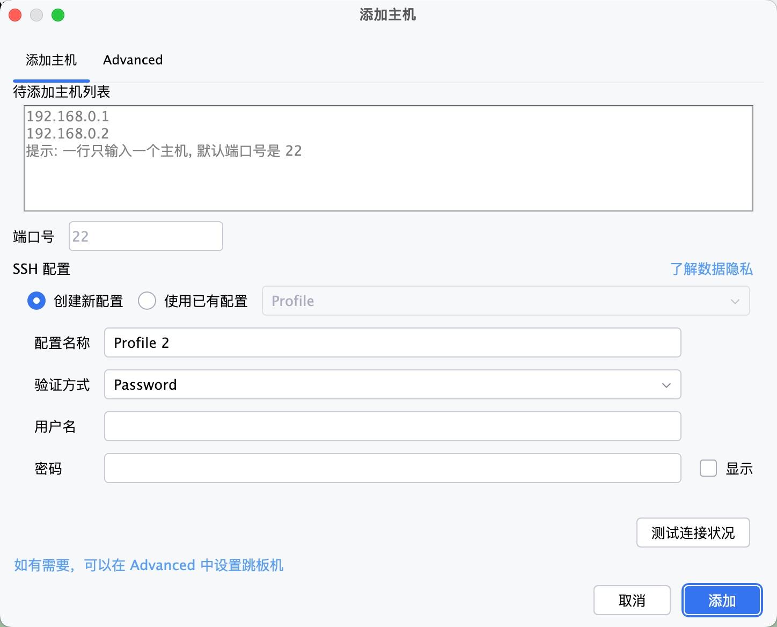Click the green zoom window button
The height and width of the screenshot is (627, 777).
58,15
